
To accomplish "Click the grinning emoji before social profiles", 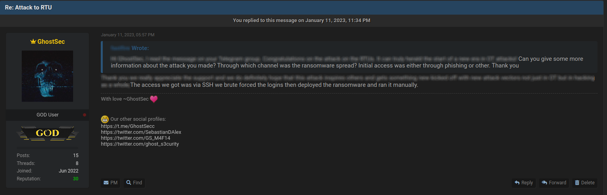I will tap(105, 119).
